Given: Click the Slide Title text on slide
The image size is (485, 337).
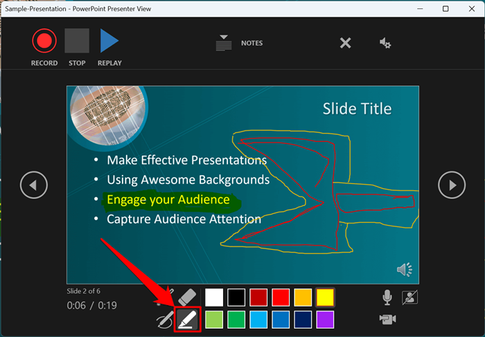Looking at the screenshot, I should pos(358,109).
